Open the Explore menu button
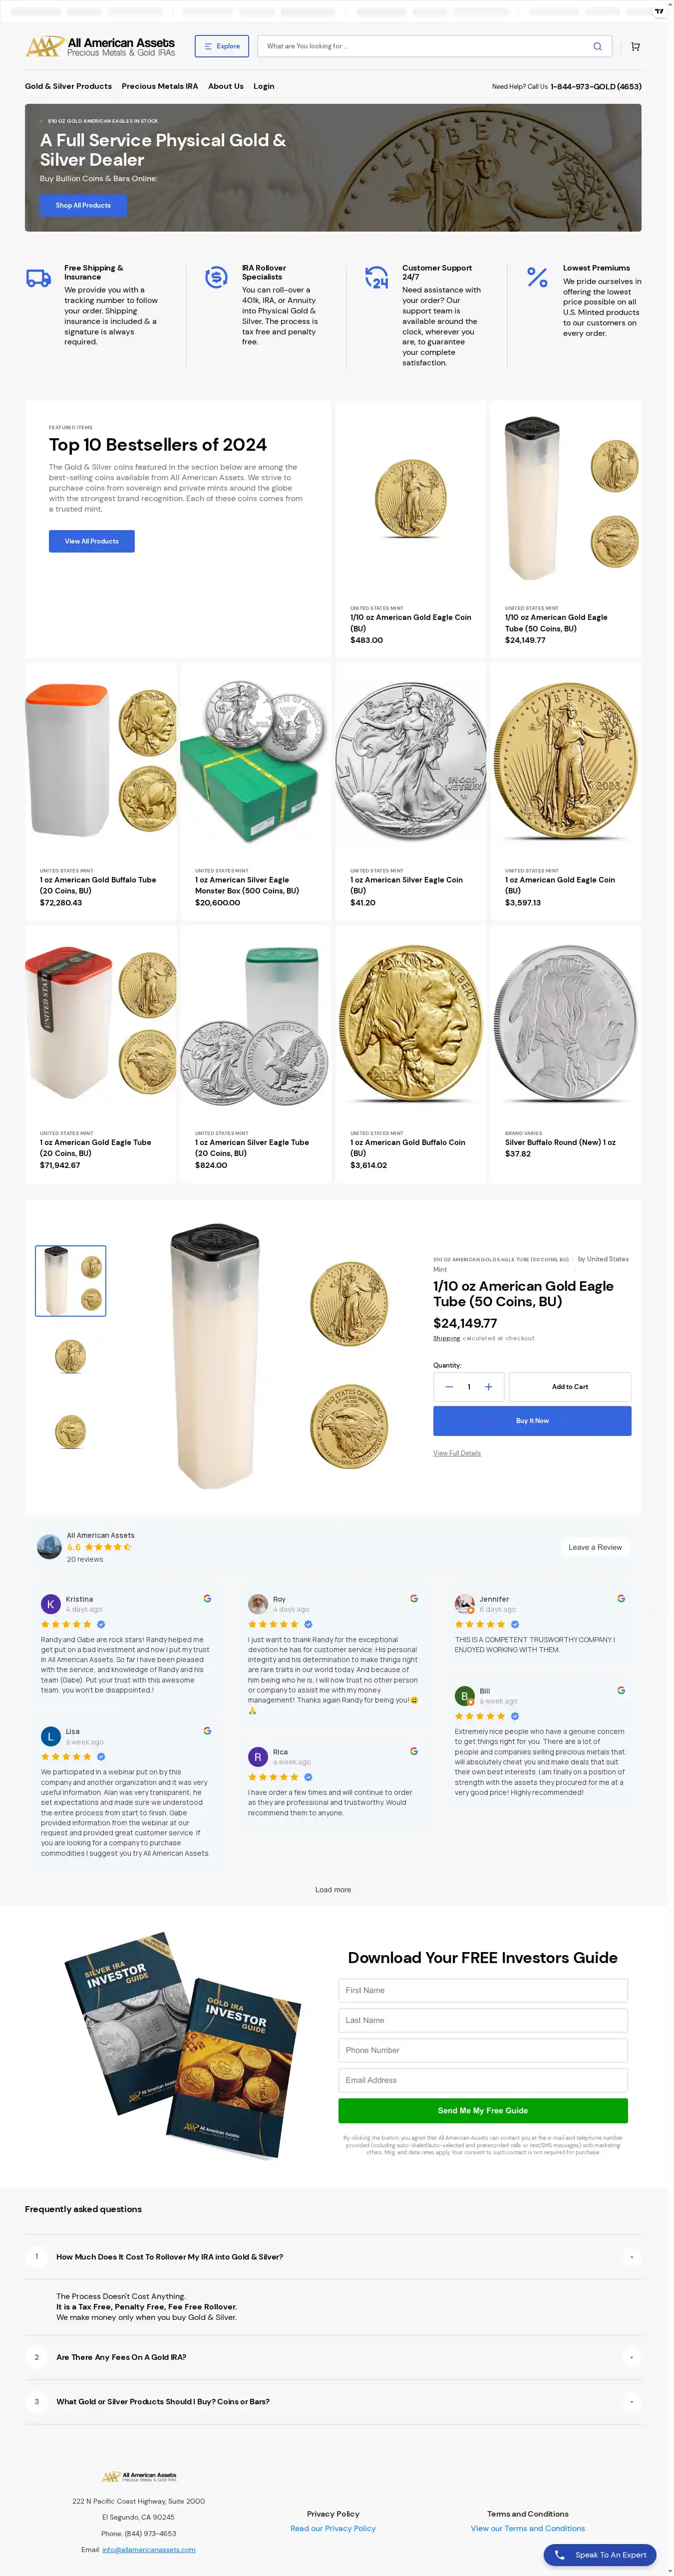Screen dimensions: 674x2576 click(x=222, y=46)
